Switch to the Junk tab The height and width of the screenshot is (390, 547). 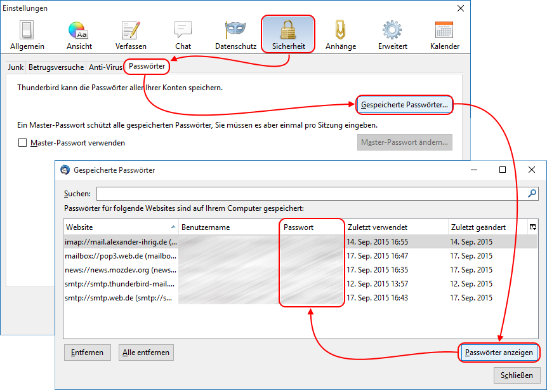[x=16, y=67]
